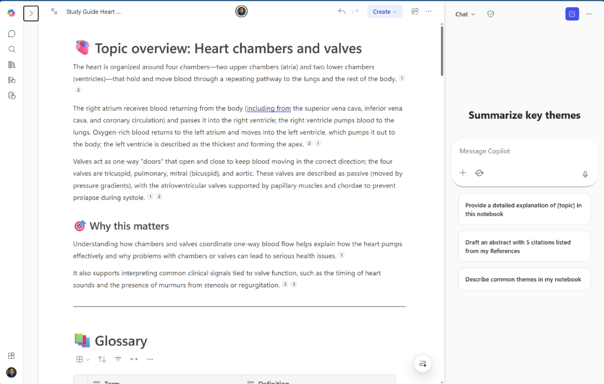604x384 pixels.
Task: Select the 'Provide a detailed explanation of [topic]' suggestion
Action: 524,209
